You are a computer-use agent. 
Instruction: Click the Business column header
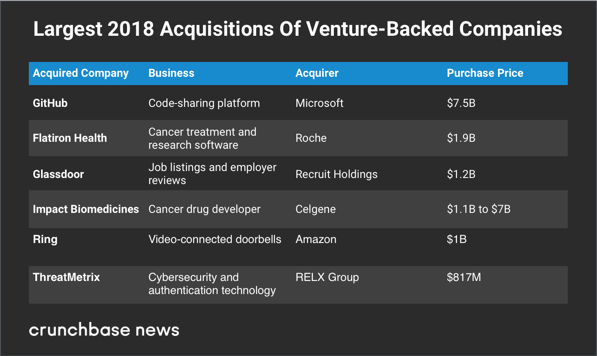click(x=171, y=73)
